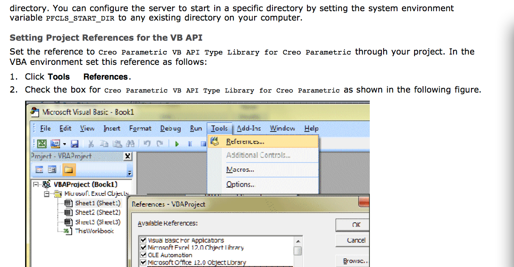
Task: Click the Redo arrow icon
Action: (160, 144)
